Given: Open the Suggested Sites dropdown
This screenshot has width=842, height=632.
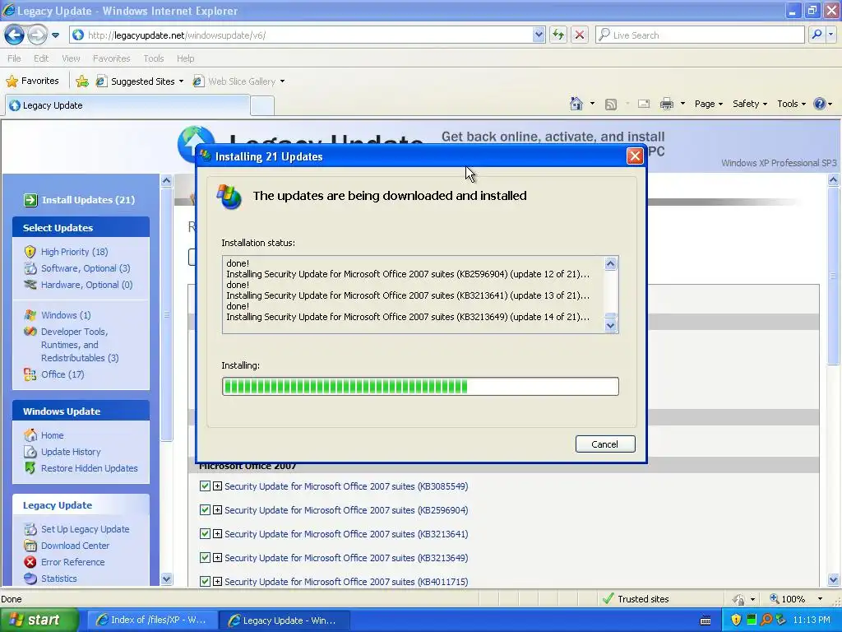Looking at the screenshot, I should coord(181,81).
